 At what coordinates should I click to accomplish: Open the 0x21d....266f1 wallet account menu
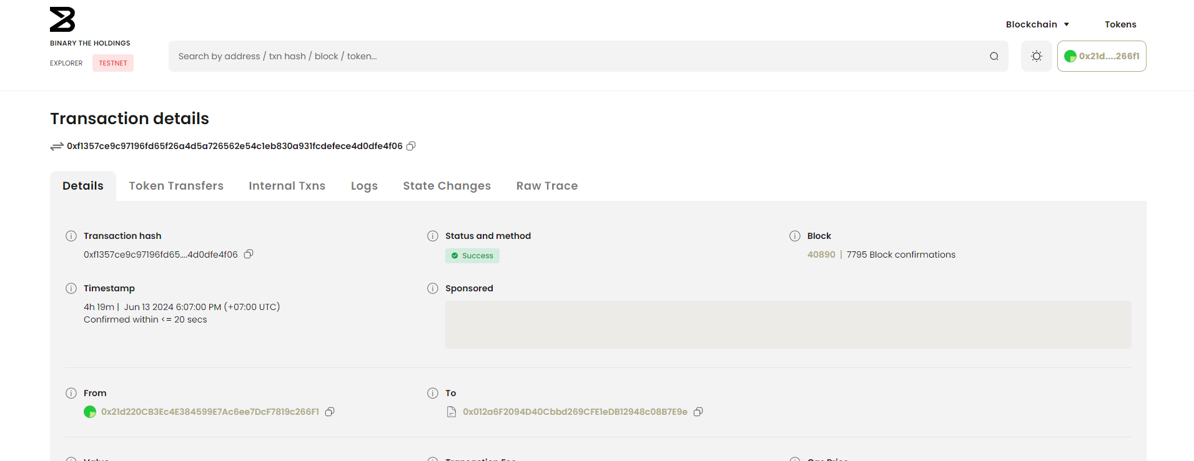tap(1102, 56)
